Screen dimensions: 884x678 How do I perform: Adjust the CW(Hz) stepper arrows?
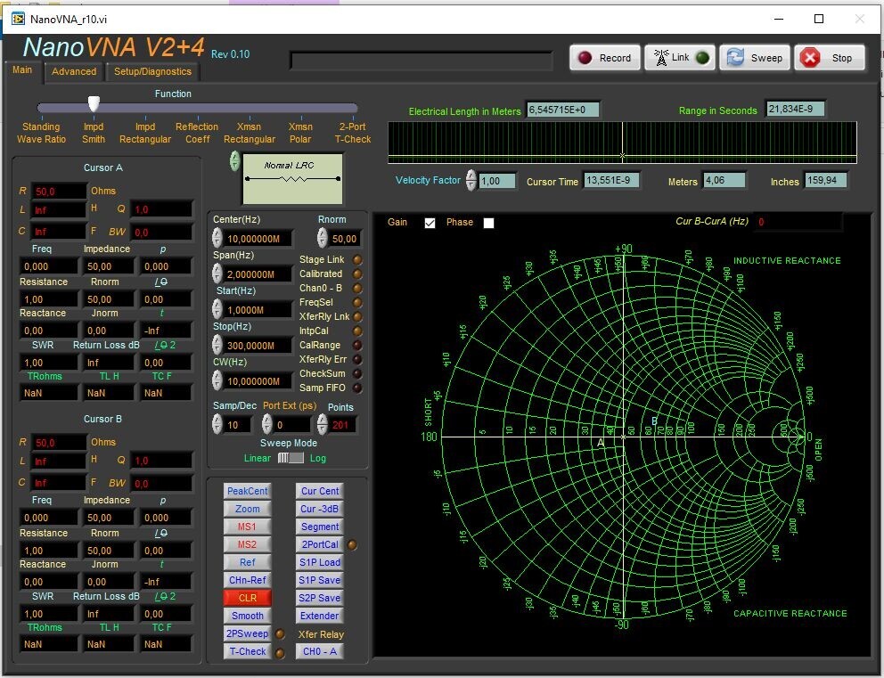[217, 380]
